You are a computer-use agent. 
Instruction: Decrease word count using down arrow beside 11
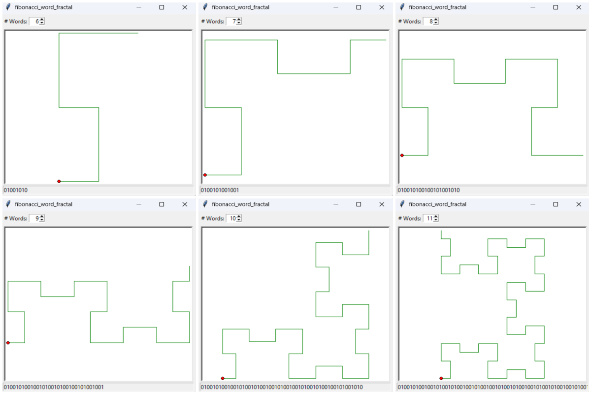coord(436,220)
